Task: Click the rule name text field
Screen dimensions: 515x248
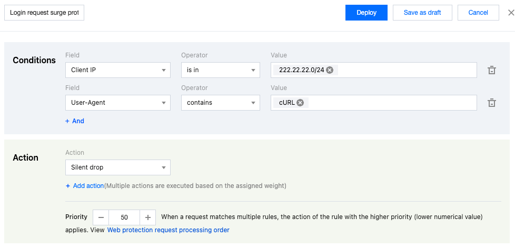Action: click(44, 13)
